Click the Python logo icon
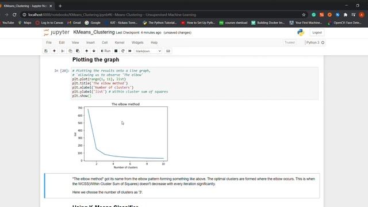Viewport: 368px width, 207px height. point(301,32)
